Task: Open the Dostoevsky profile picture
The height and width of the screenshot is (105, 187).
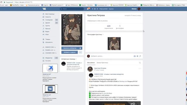Action: [x=72, y=30]
